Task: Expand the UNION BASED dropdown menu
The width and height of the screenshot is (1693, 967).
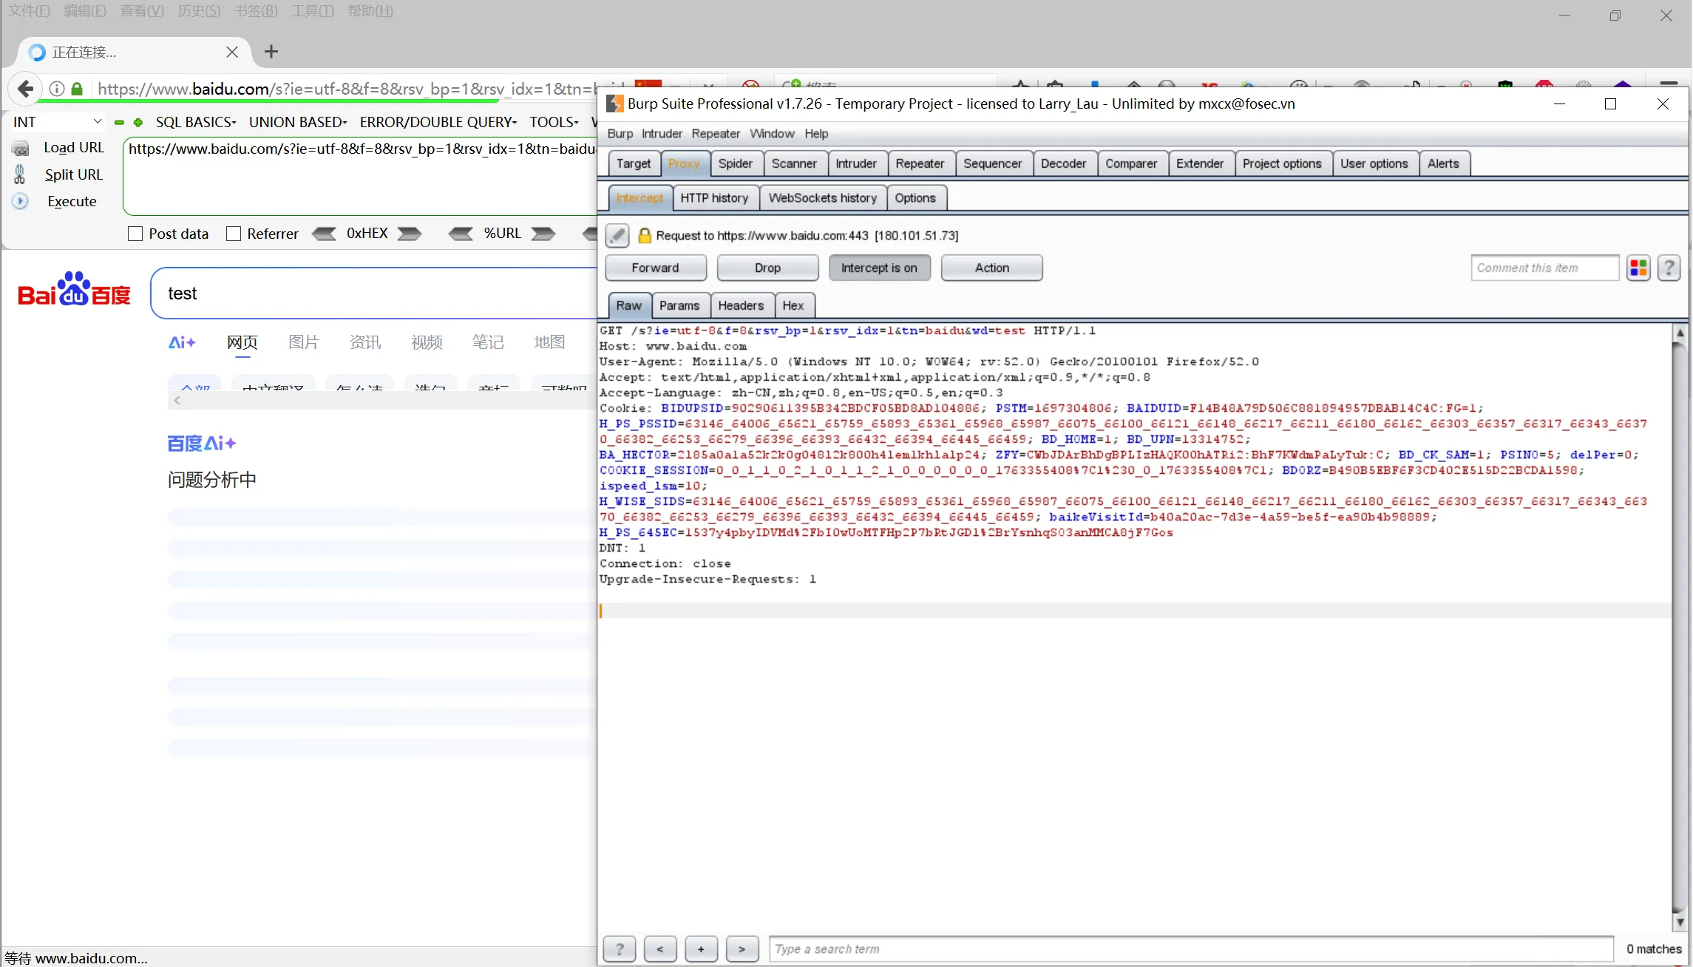Action: tap(297, 122)
